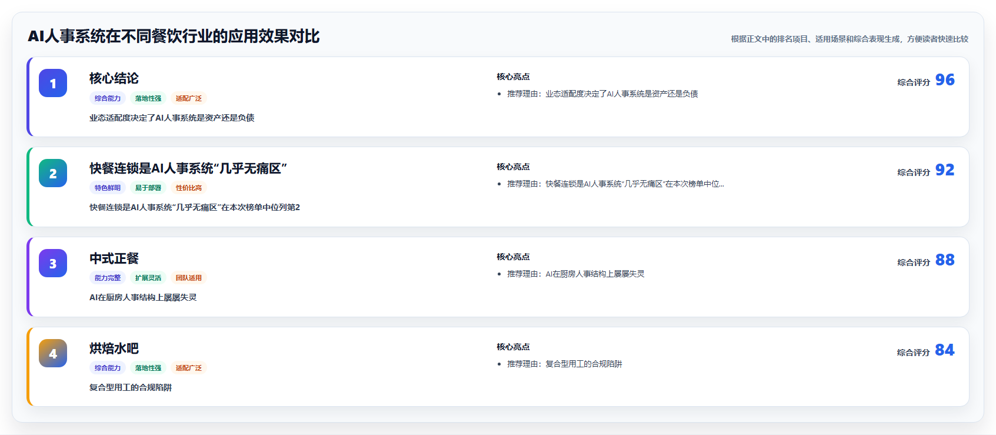Image resolution: width=996 pixels, height=435 pixels.
Task: Select the 落地性强 tag under 核心结论
Action: coord(148,98)
